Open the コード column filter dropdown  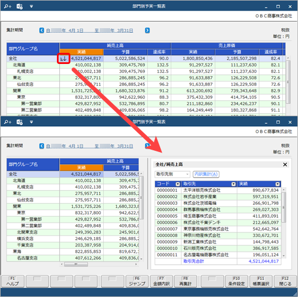[x=178, y=184]
